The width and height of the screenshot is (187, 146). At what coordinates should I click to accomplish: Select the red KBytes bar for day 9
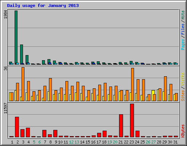click(55, 134)
